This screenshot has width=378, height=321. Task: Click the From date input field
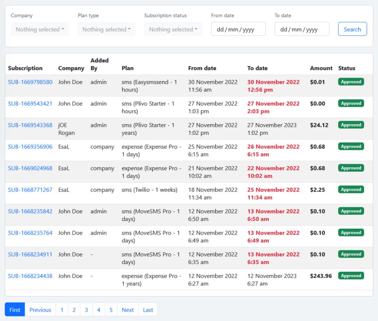click(x=238, y=29)
